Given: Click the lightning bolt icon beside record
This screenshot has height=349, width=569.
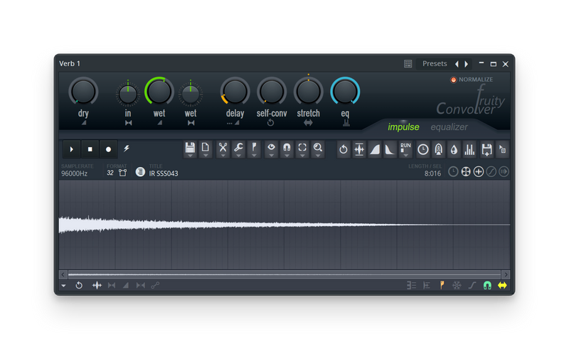Looking at the screenshot, I should 127,149.
